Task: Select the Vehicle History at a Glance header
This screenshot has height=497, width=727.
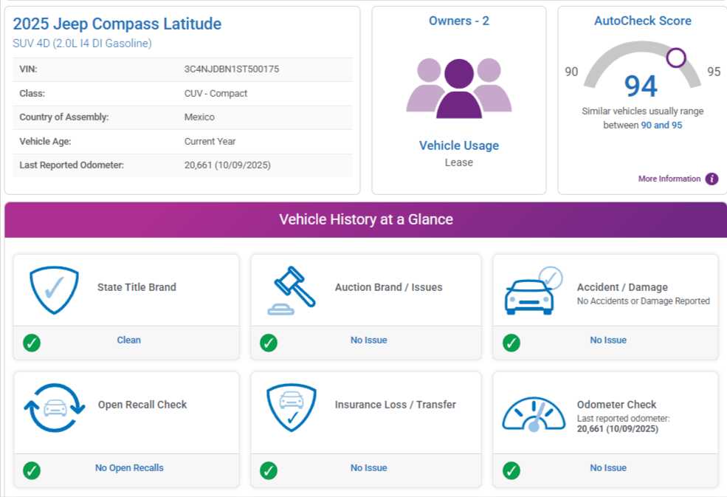Action: (366, 219)
